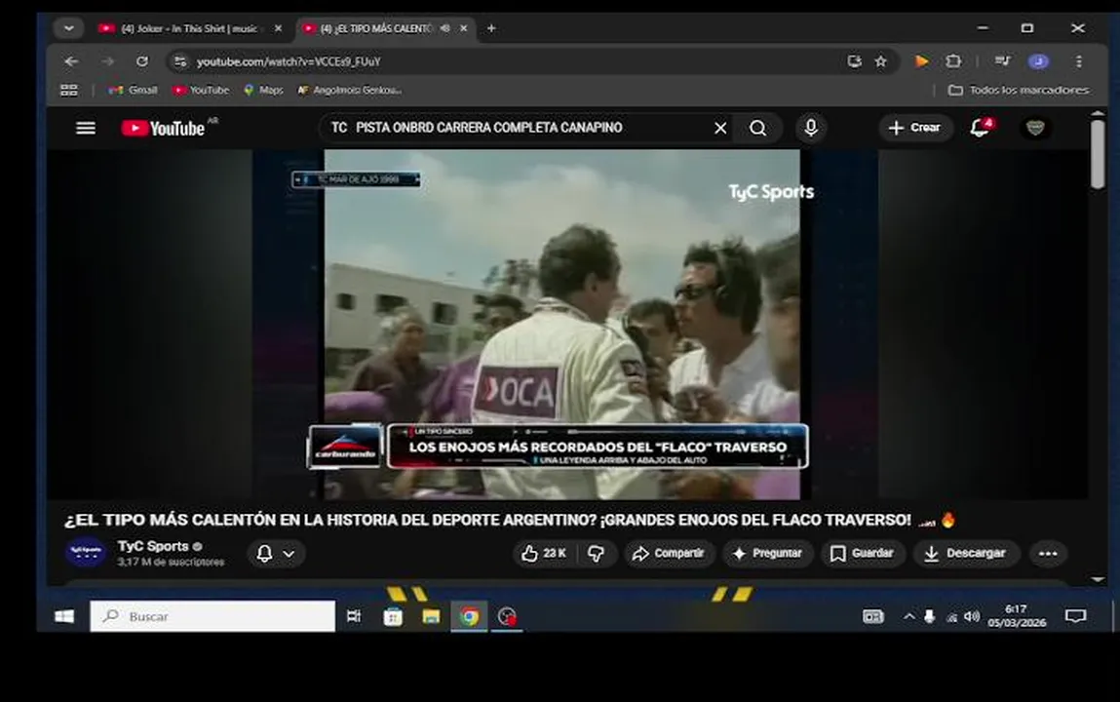Open the Windows Start menu

[x=64, y=616]
